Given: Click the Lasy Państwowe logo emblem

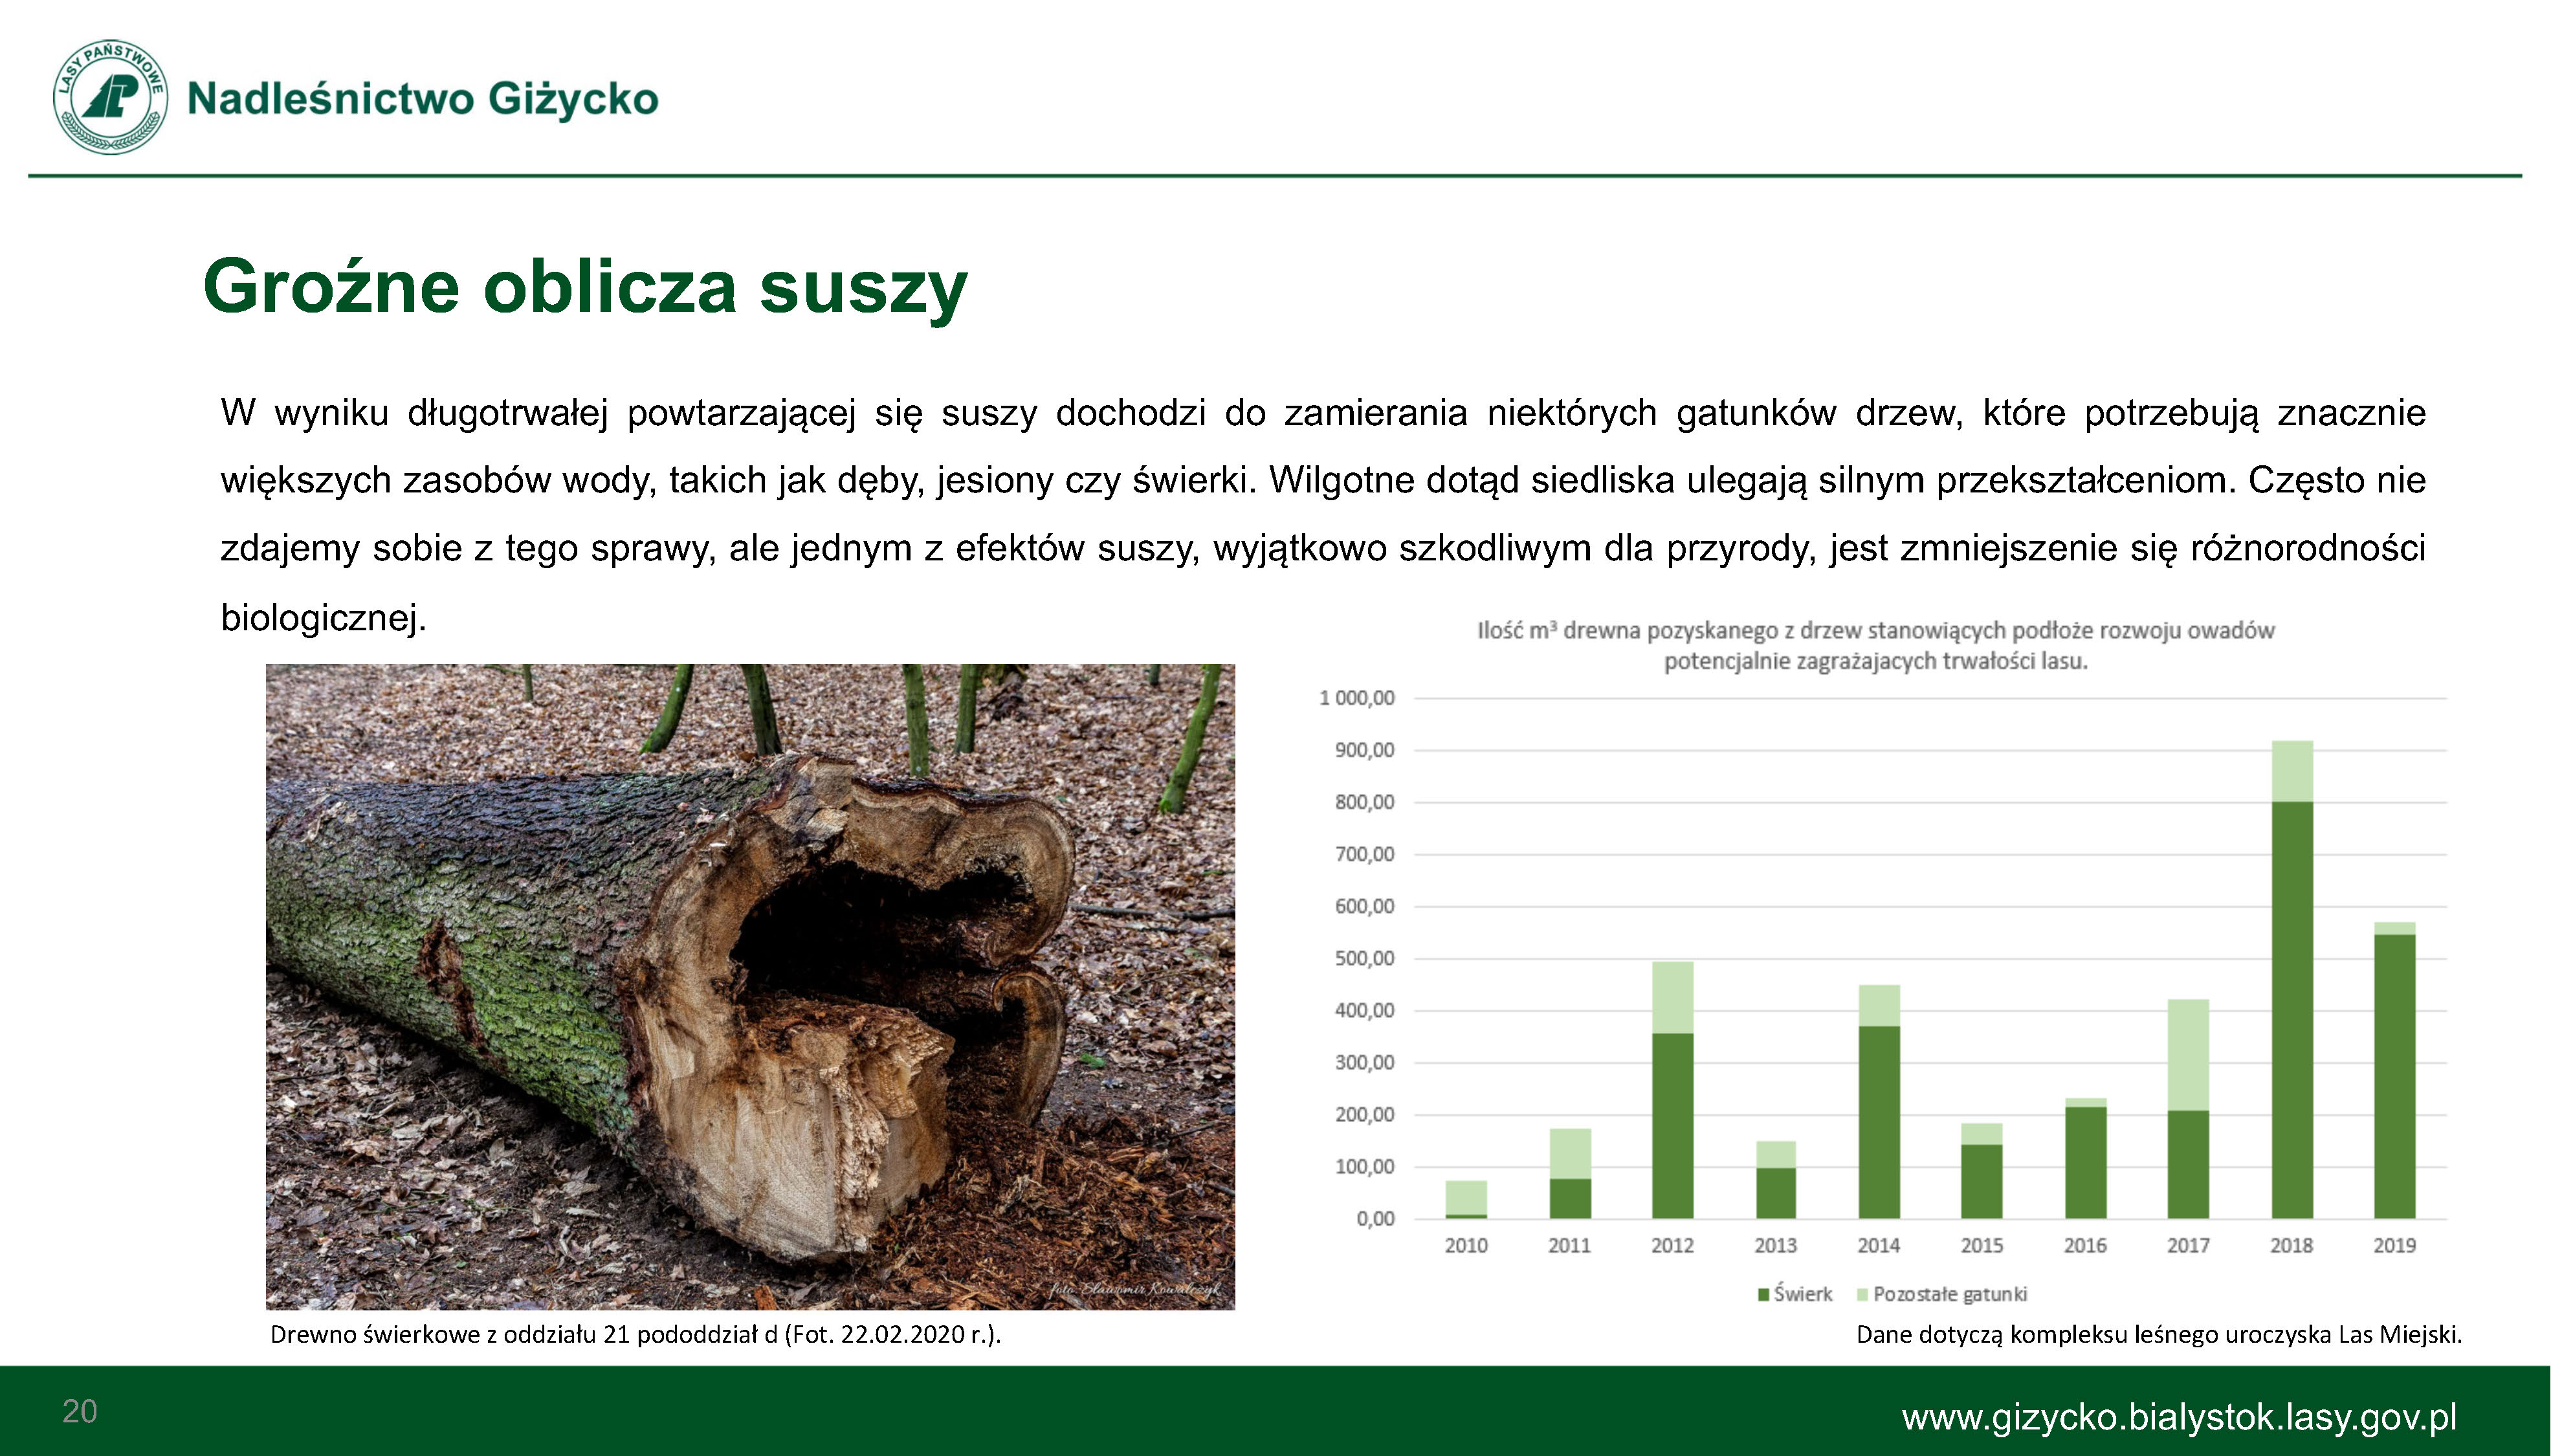Looking at the screenshot, I should pyautogui.click(x=110, y=98).
